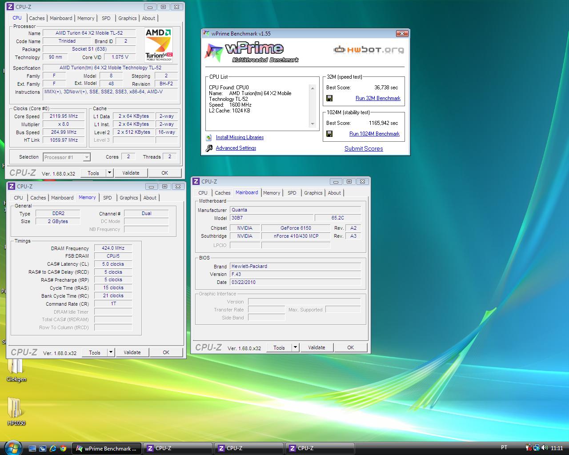569x455 pixels.
Task: Click the wrench icon beside Advanced Settings
Action: click(x=209, y=148)
